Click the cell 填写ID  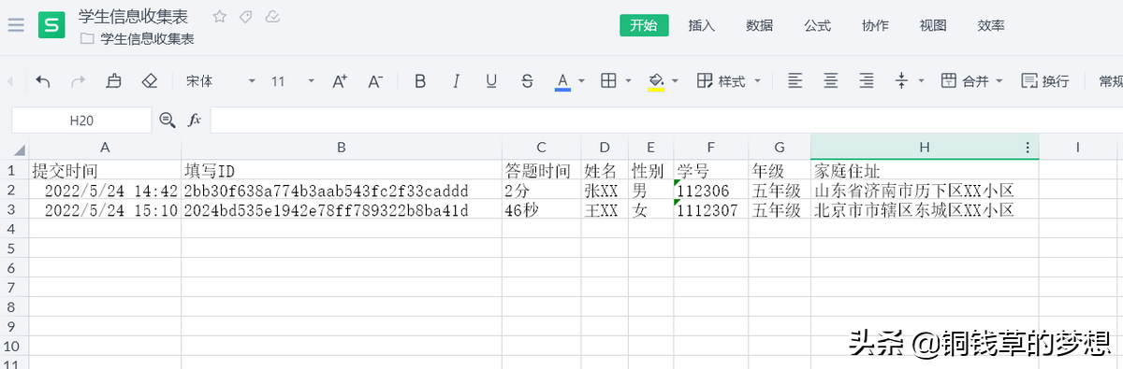click(x=342, y=171)
